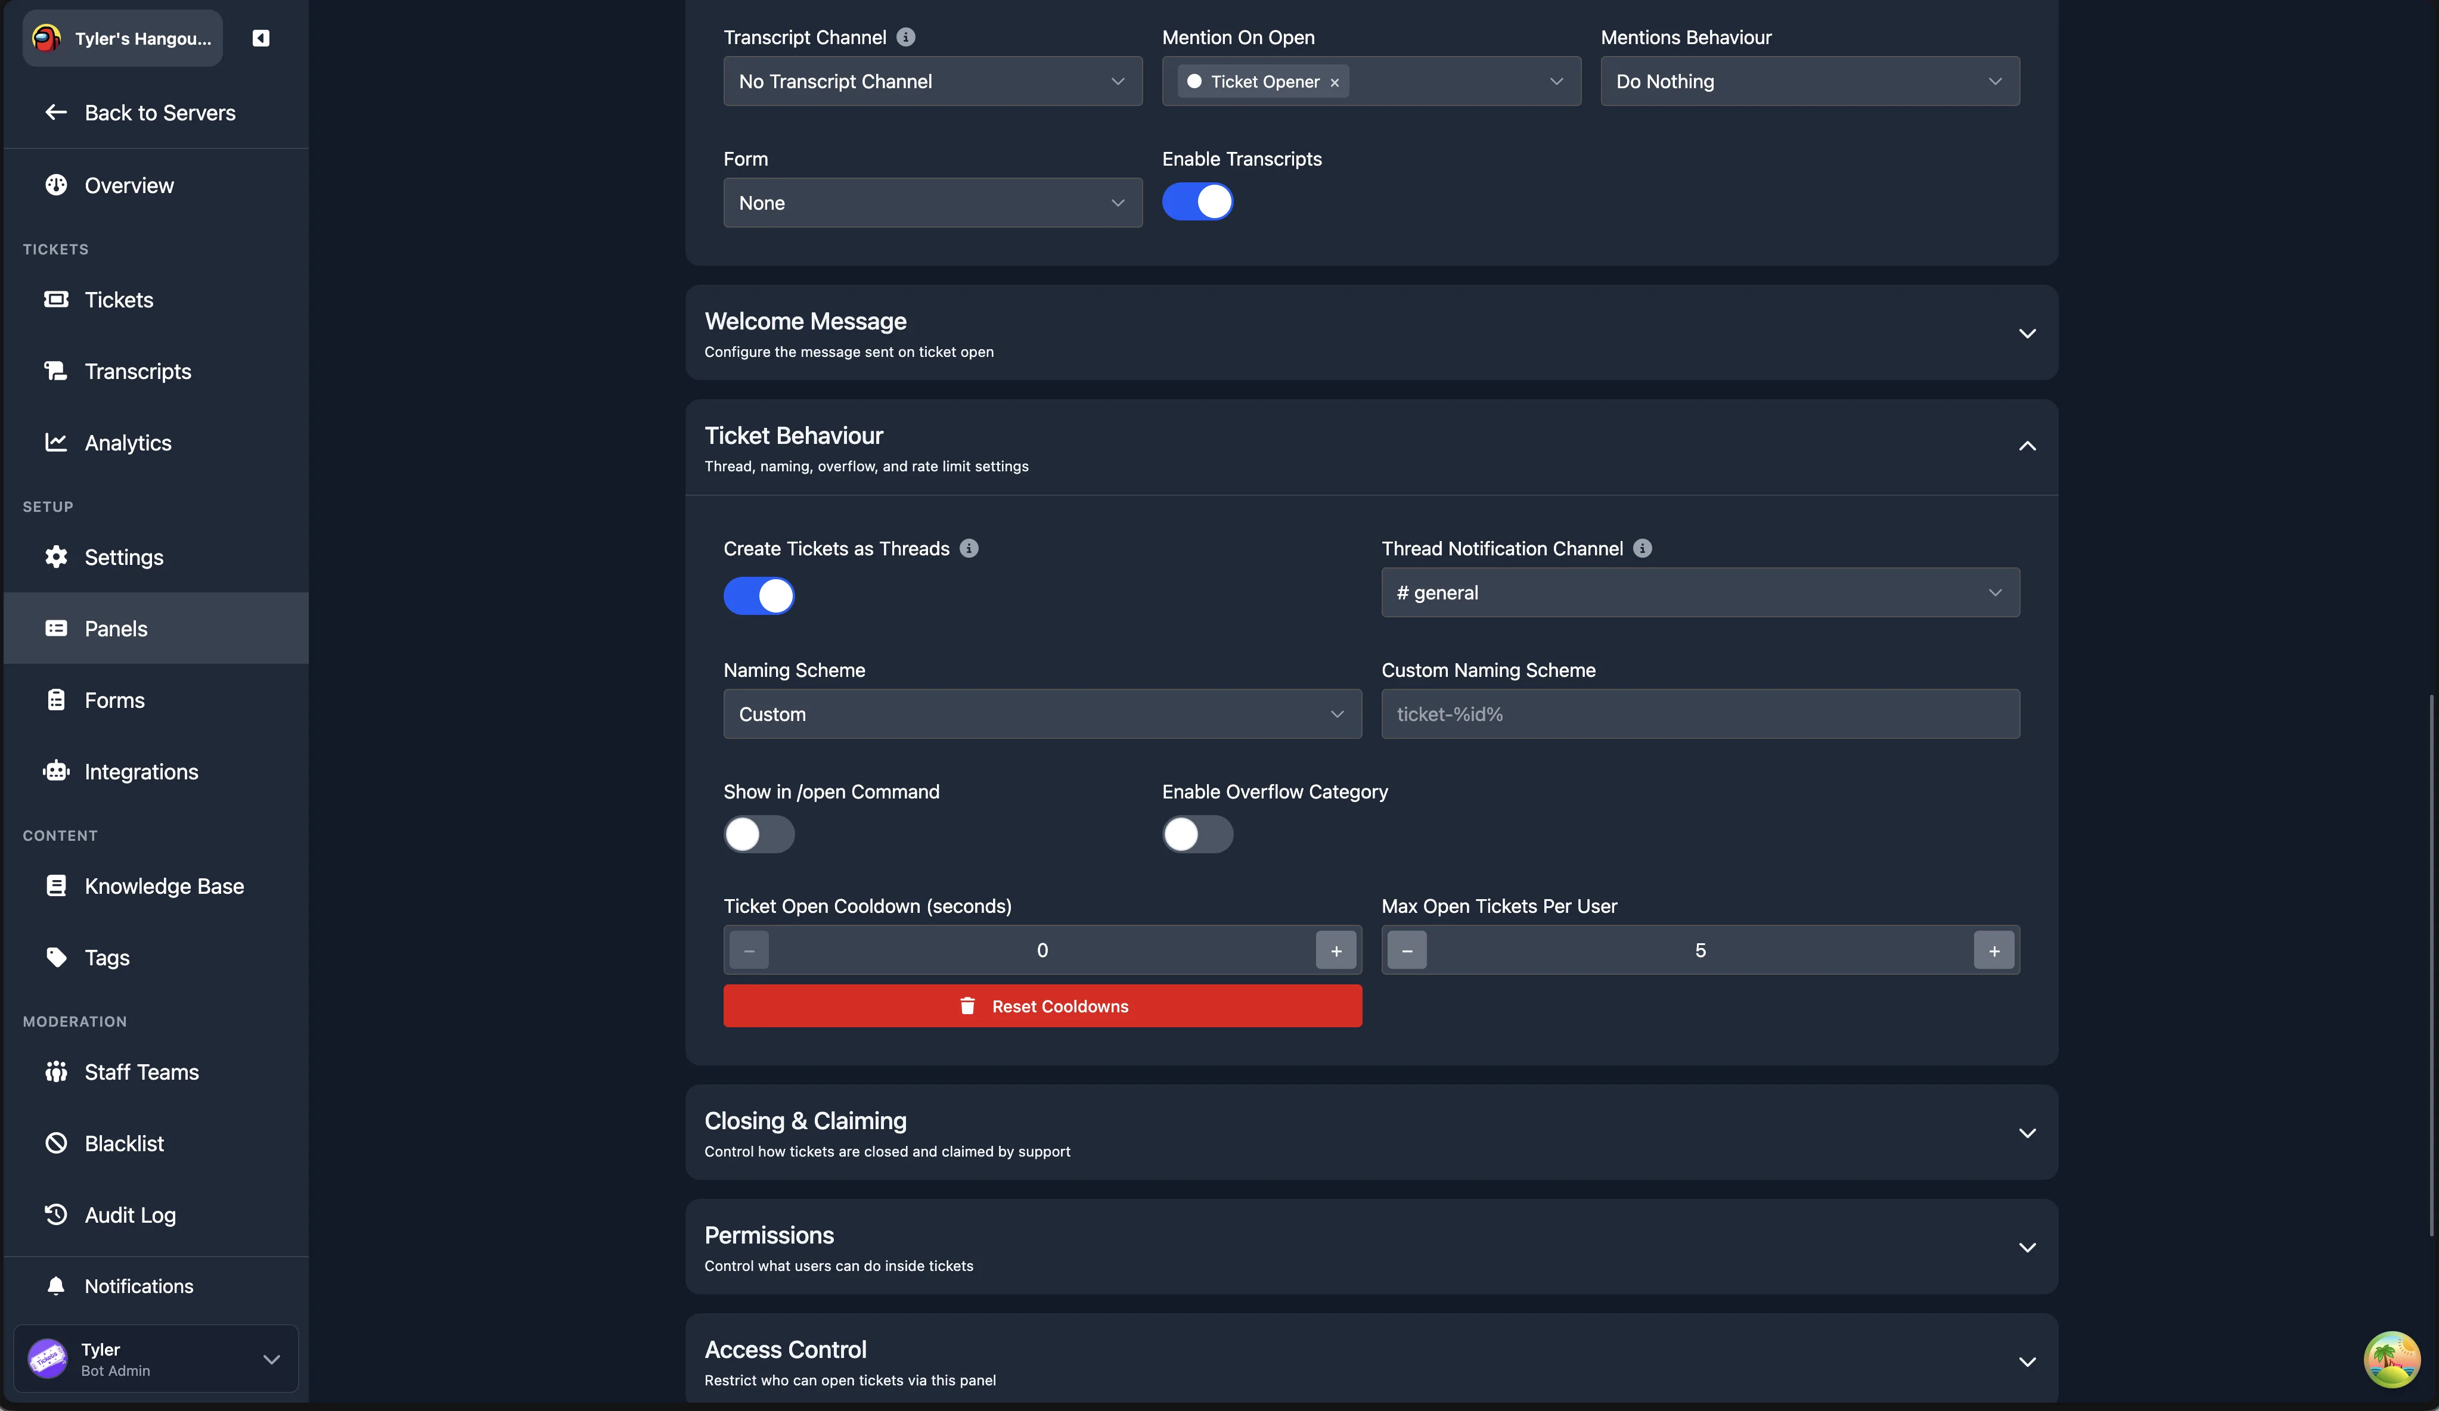Disable the Enable Transcripts toggle
2439x1411 pixels.
click(x=1197, y=201)
